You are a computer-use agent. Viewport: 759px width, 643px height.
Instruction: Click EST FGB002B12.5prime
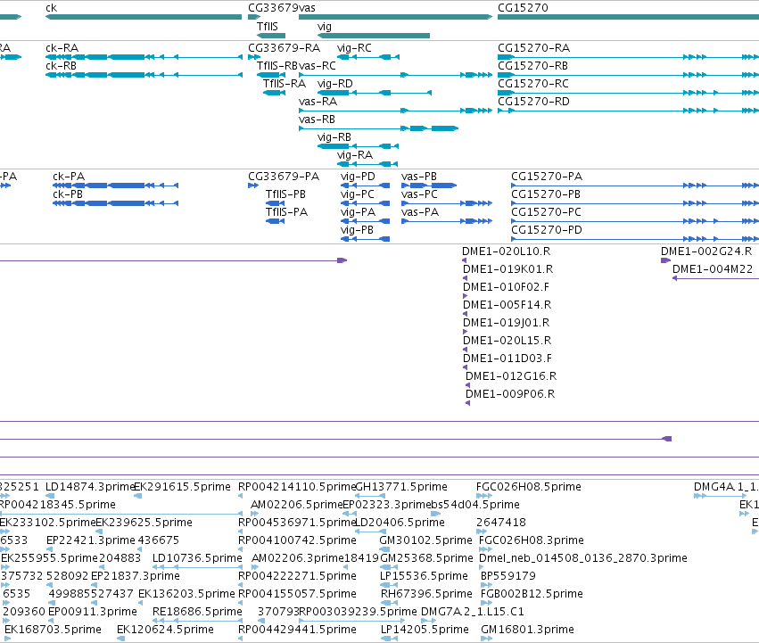click(486, 603)
